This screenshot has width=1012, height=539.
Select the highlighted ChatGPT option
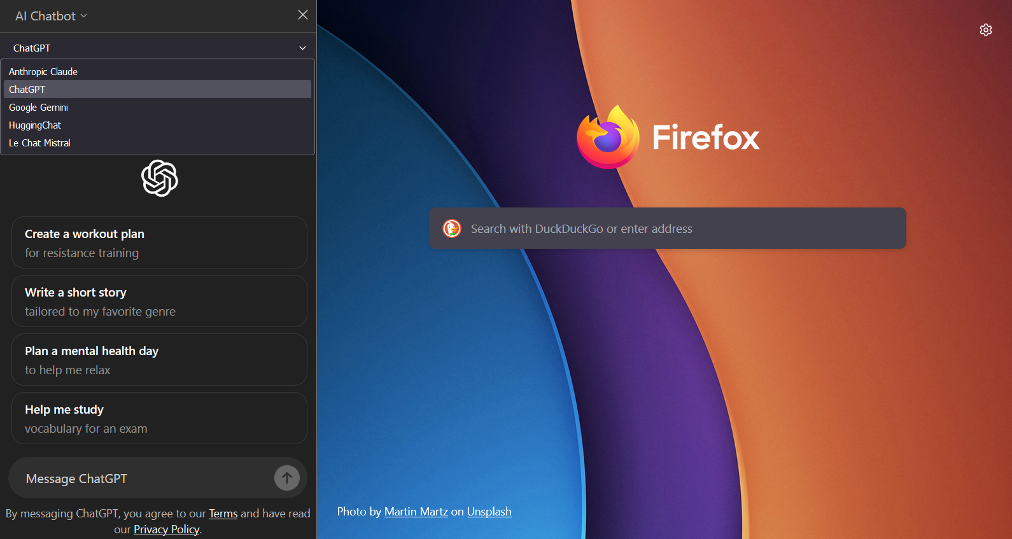[x=27, y=90]
